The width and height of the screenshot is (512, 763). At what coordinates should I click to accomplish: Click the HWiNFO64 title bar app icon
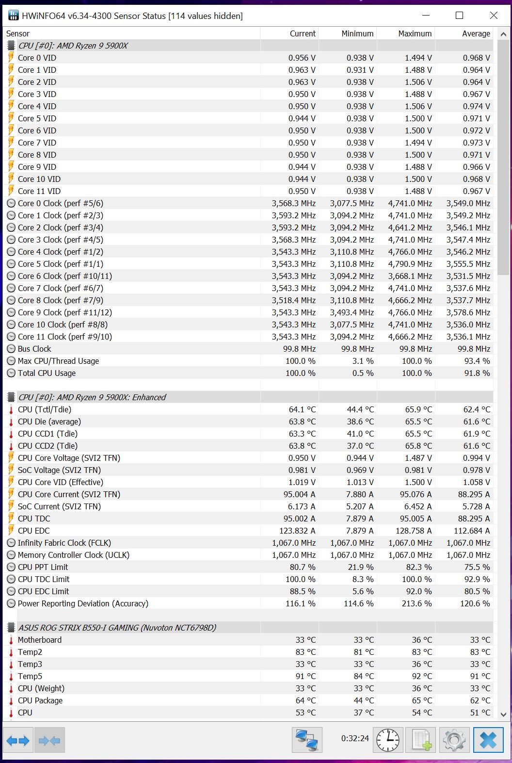point(14,16)
